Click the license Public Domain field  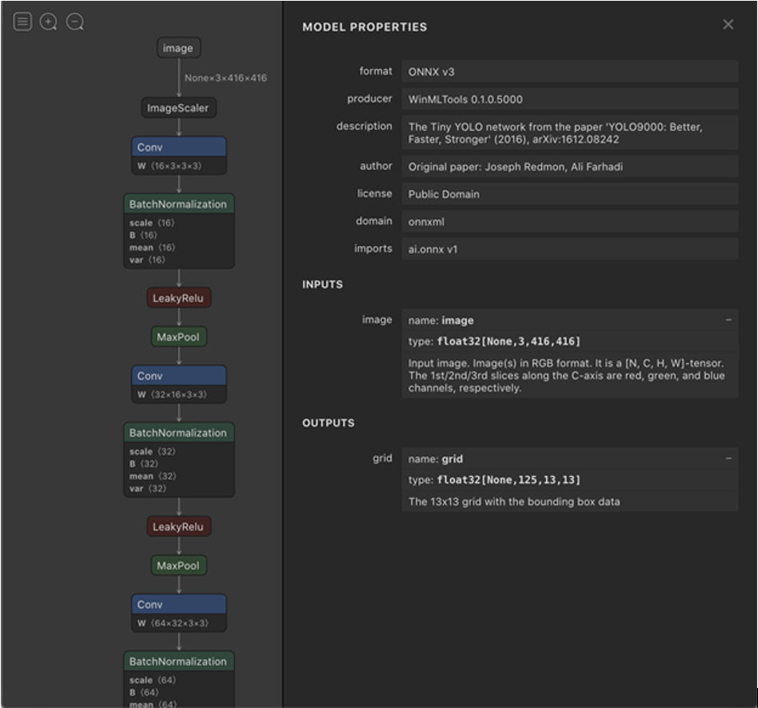coord(568,194)
